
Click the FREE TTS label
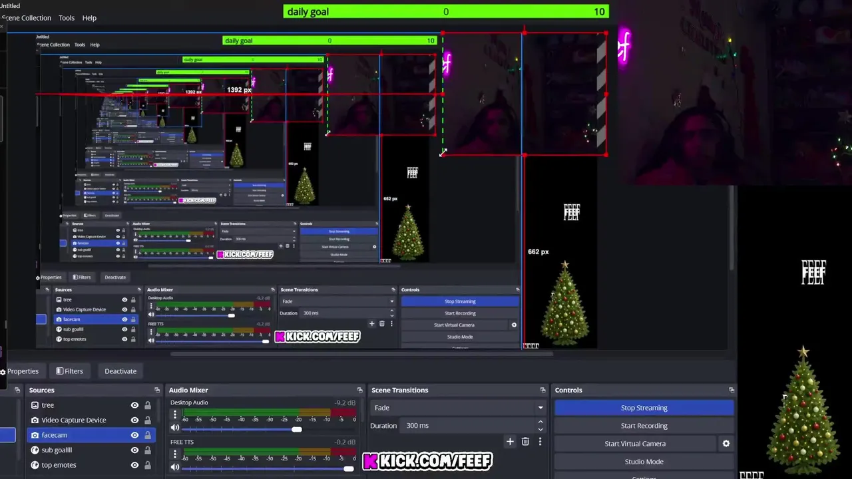(182, 442)
